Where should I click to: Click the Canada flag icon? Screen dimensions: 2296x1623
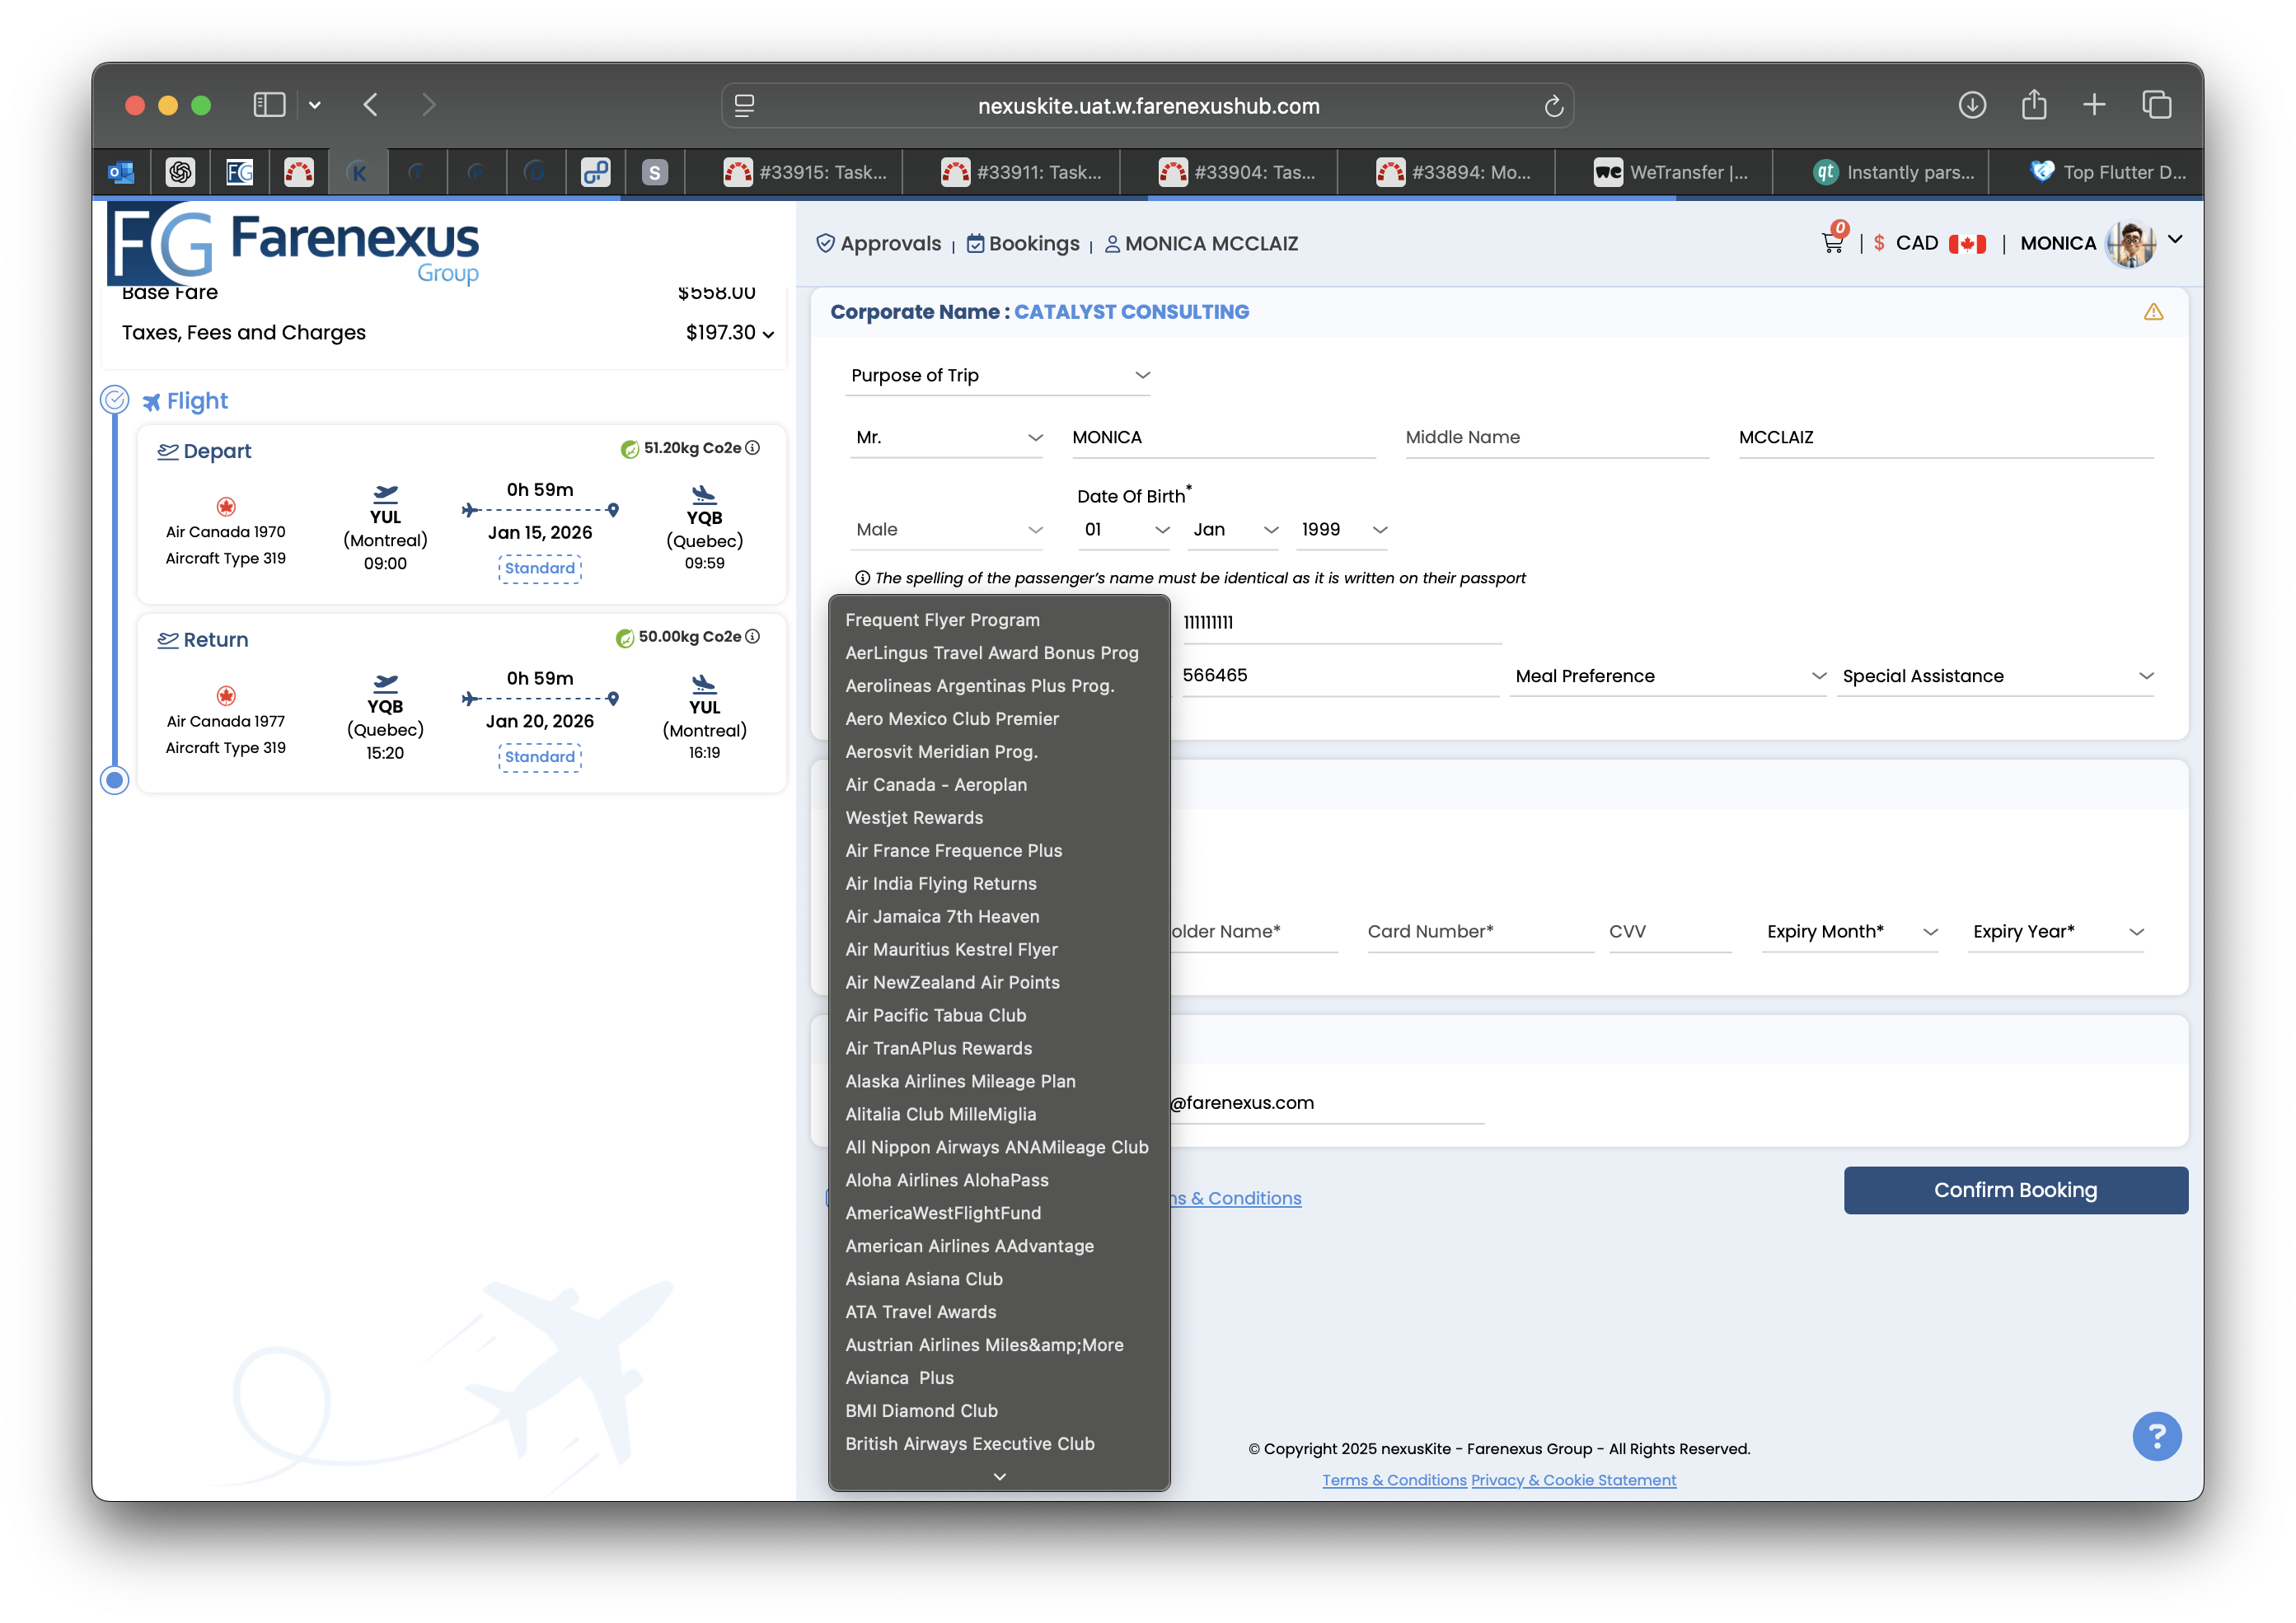tap(1967, 244)
